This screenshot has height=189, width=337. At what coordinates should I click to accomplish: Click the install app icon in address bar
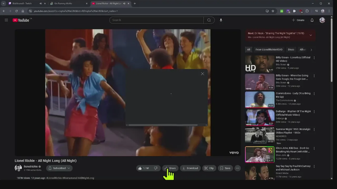[267, 11]
